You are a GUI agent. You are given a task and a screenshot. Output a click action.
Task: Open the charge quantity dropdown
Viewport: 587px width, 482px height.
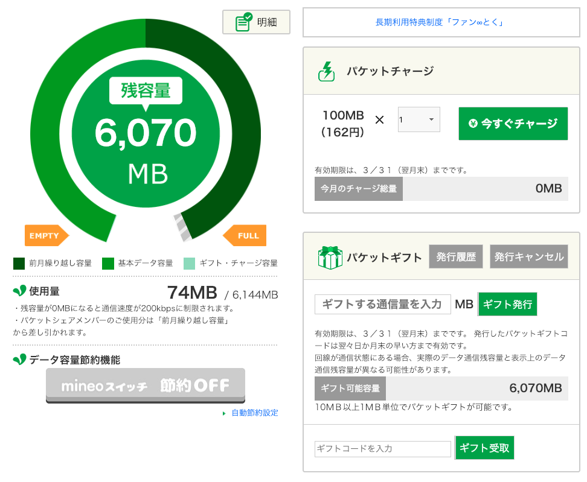pos(419,119)
